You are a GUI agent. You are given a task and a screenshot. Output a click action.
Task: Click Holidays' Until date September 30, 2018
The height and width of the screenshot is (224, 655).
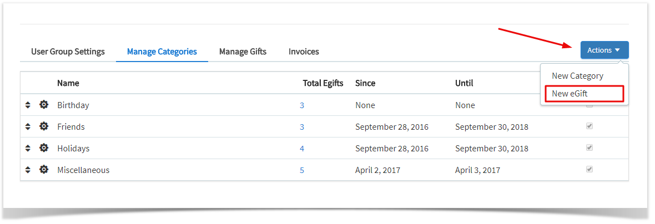(x=492, y=149)
